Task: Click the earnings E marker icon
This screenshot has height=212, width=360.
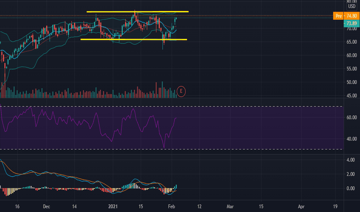Action: (181, 91)
